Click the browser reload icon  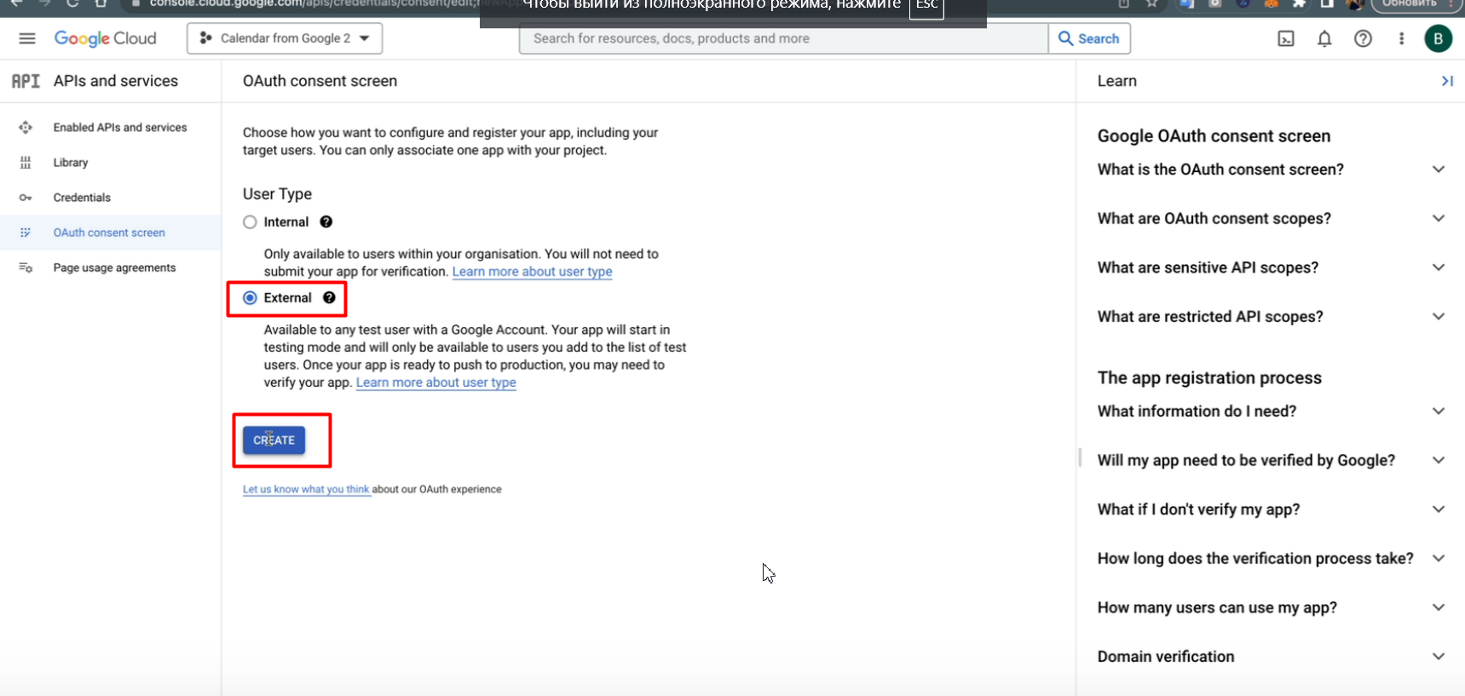[72, 3]
